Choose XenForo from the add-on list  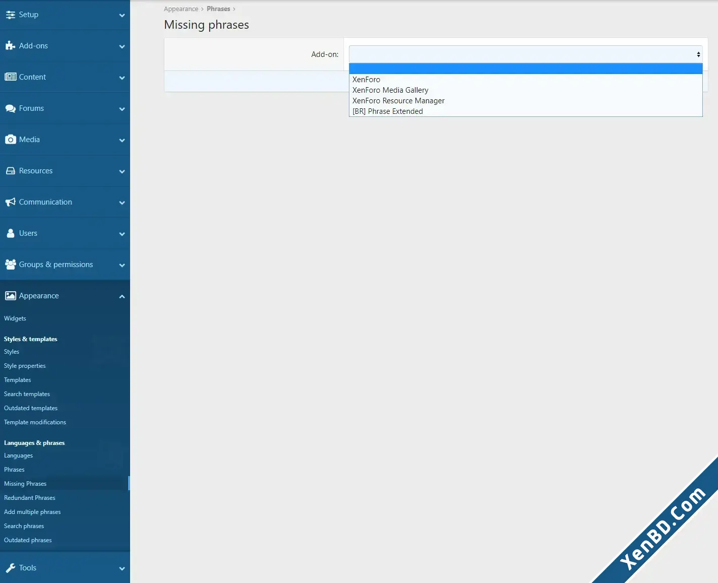[x=525, y=80]
